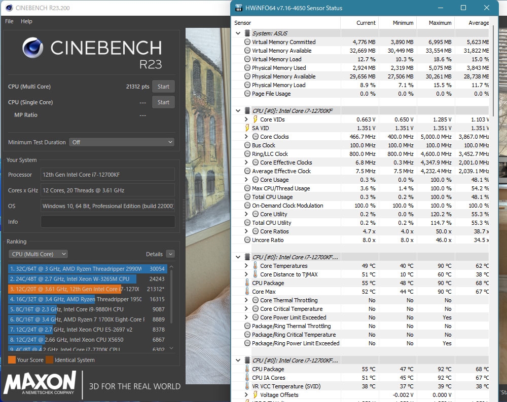The image size is (507, 402).
Task: Expand the Core Temperatures row
Action: point(246,266)
